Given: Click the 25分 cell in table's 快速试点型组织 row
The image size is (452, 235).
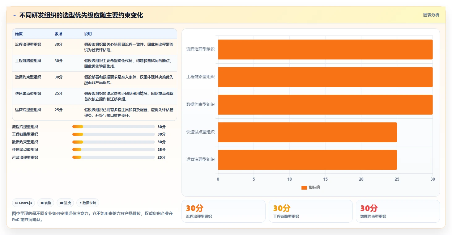Looking at the screenshot, I should (x=59, y=94).
